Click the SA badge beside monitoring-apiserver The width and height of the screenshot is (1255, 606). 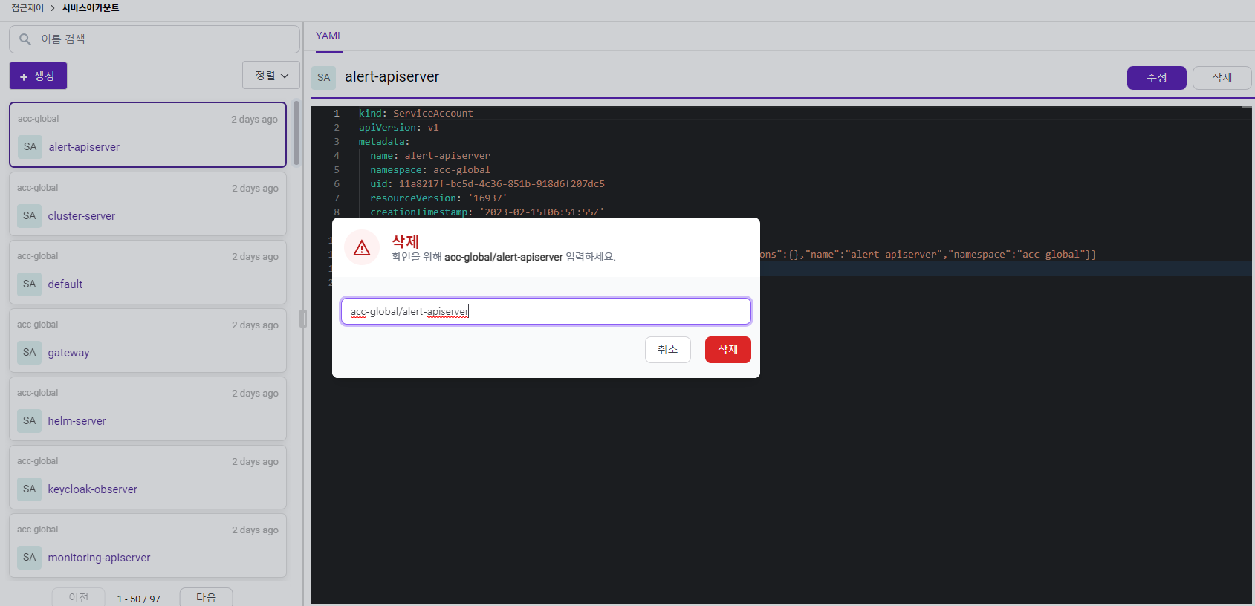tap(30, 558)
